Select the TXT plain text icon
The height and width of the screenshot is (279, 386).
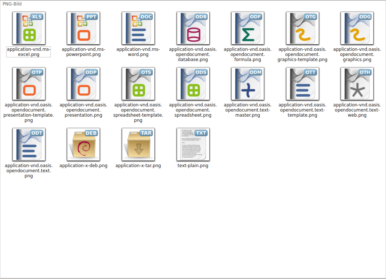193,144
